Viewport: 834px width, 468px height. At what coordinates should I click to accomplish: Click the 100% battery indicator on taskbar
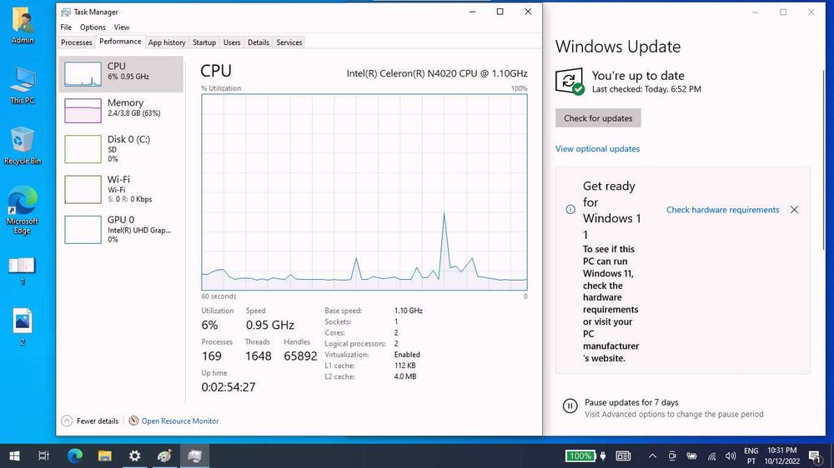(580, 456)
